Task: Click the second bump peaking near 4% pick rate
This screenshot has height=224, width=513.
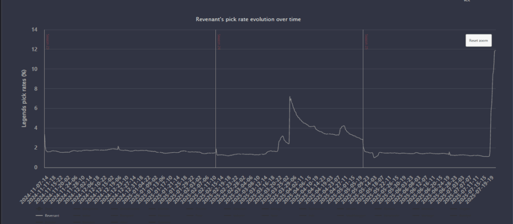Action: pos(343,126)
